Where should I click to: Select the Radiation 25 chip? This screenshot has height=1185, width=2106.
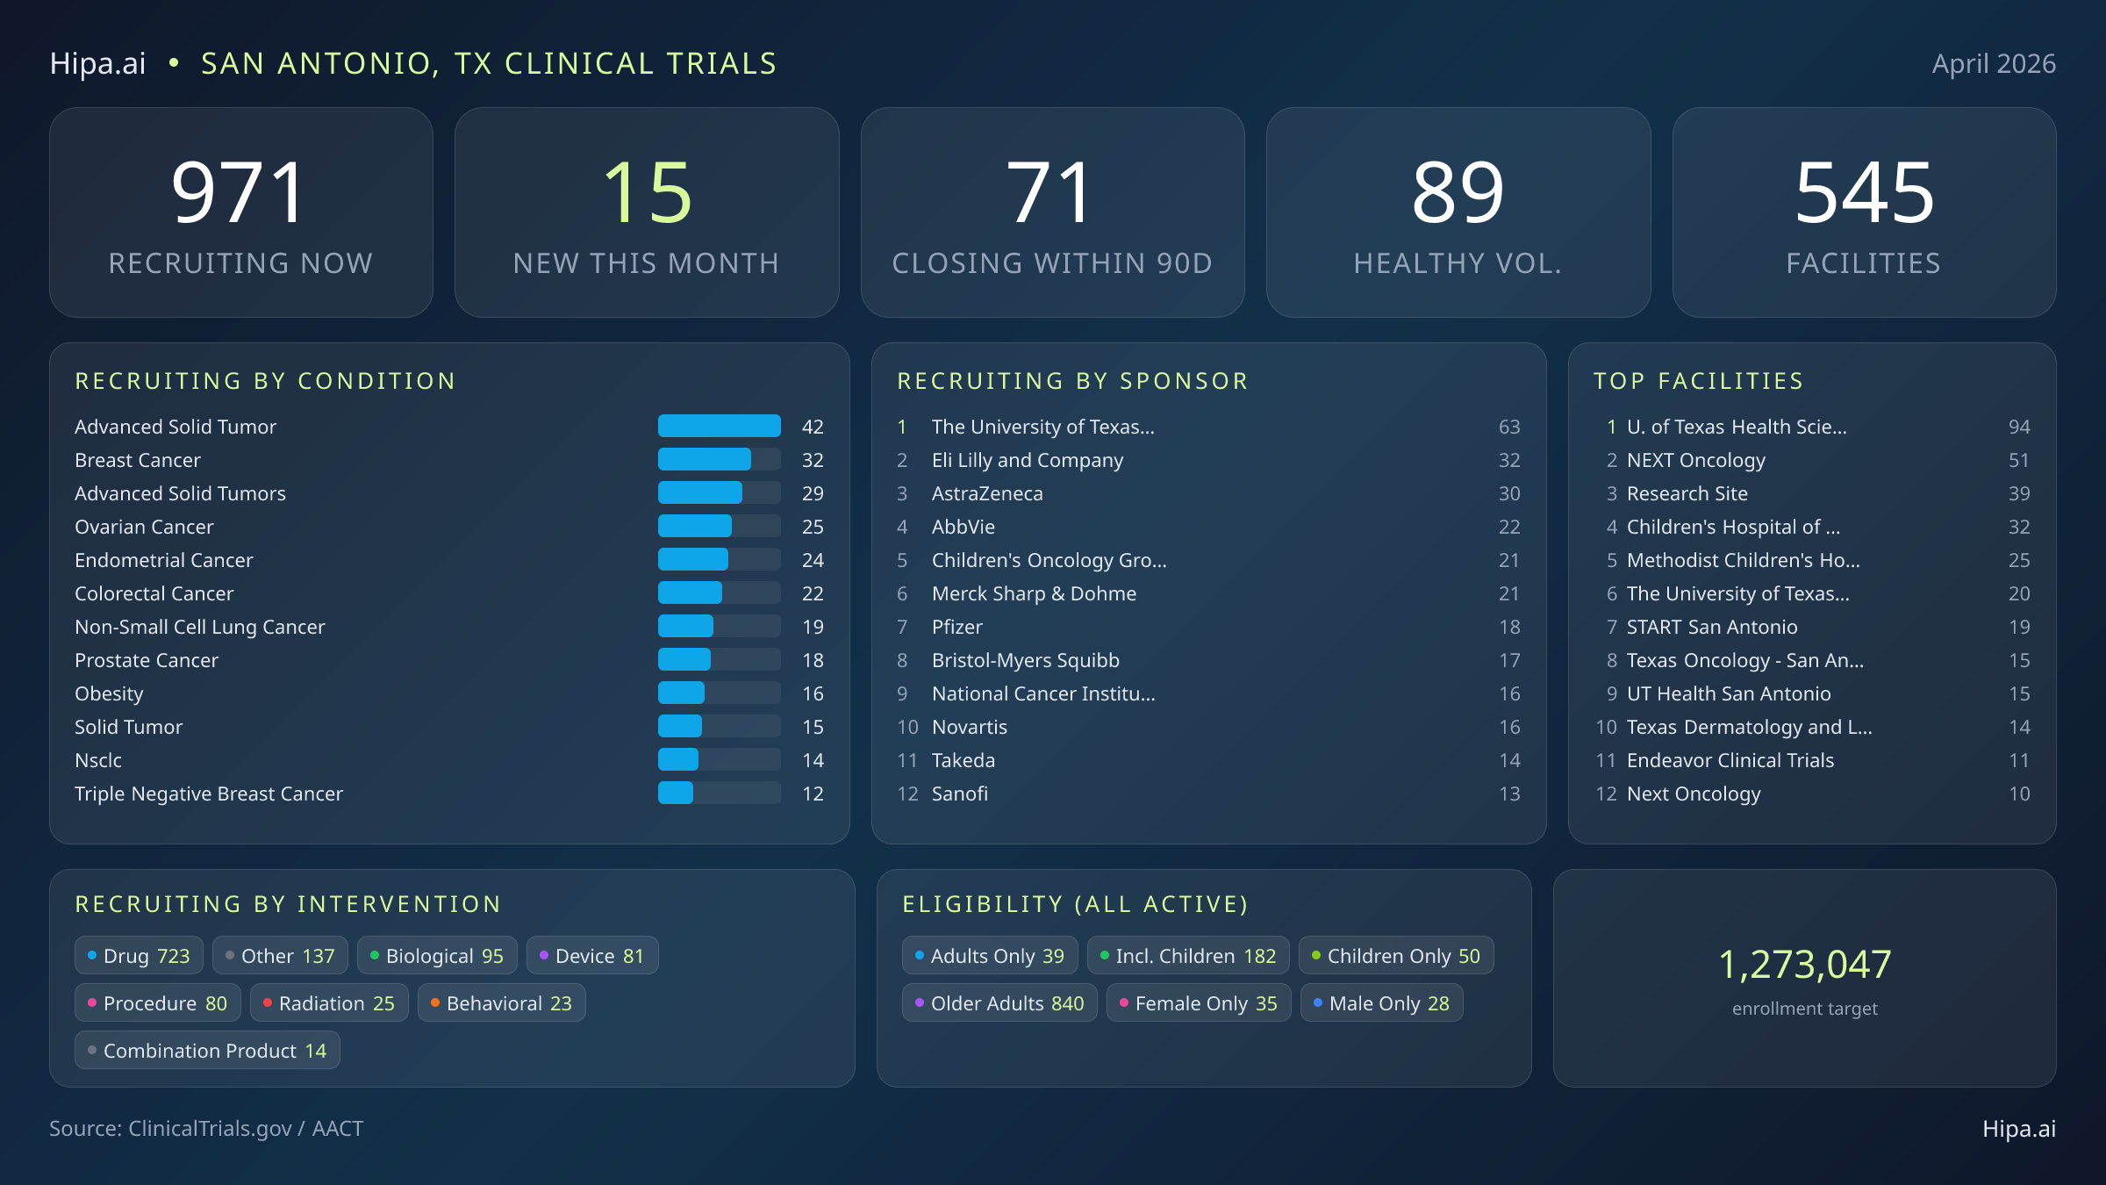pyautogui.click(x=329, y=1003)
